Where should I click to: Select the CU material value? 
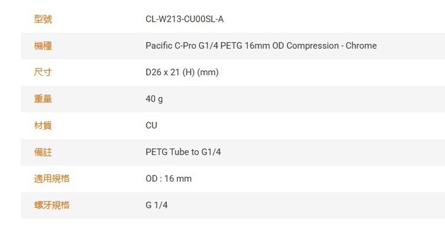[x=151, y=126]
